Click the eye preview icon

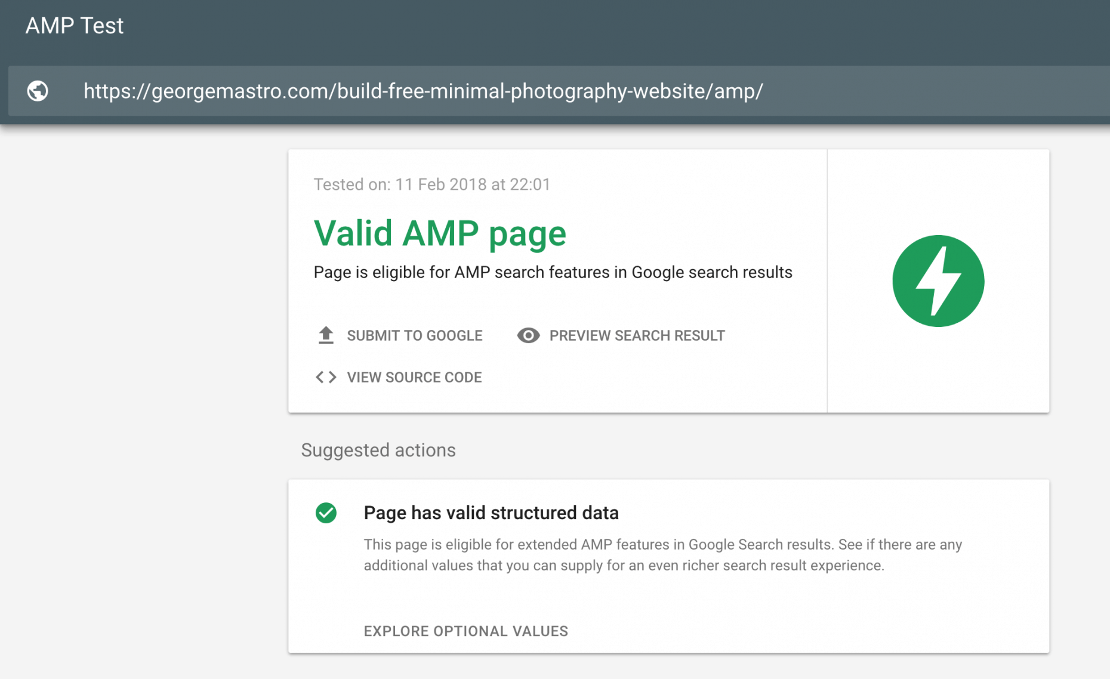pos(528,335)
